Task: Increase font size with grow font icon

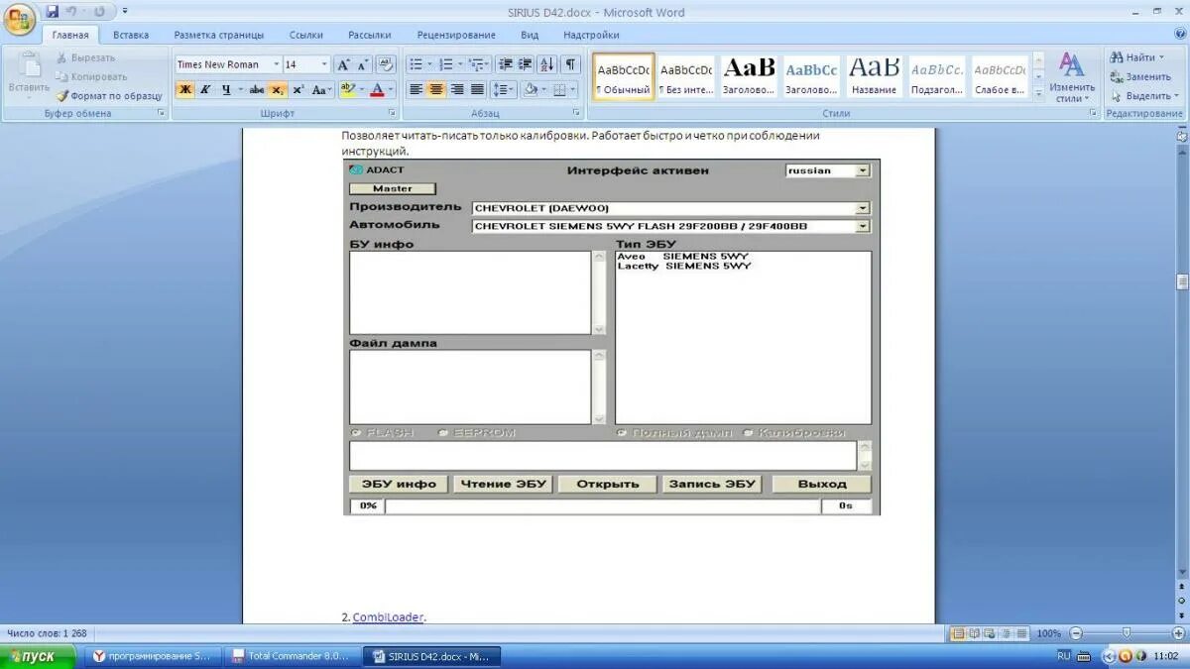Action: click(x=343, y=64)
